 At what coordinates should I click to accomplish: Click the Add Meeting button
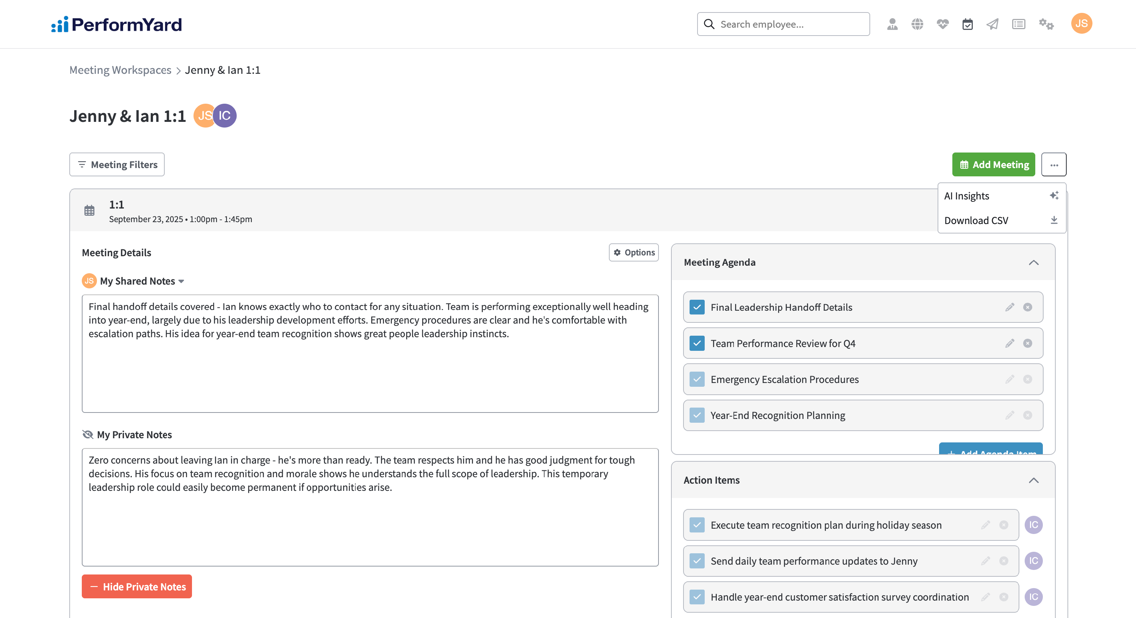click(x=993, y=164)
